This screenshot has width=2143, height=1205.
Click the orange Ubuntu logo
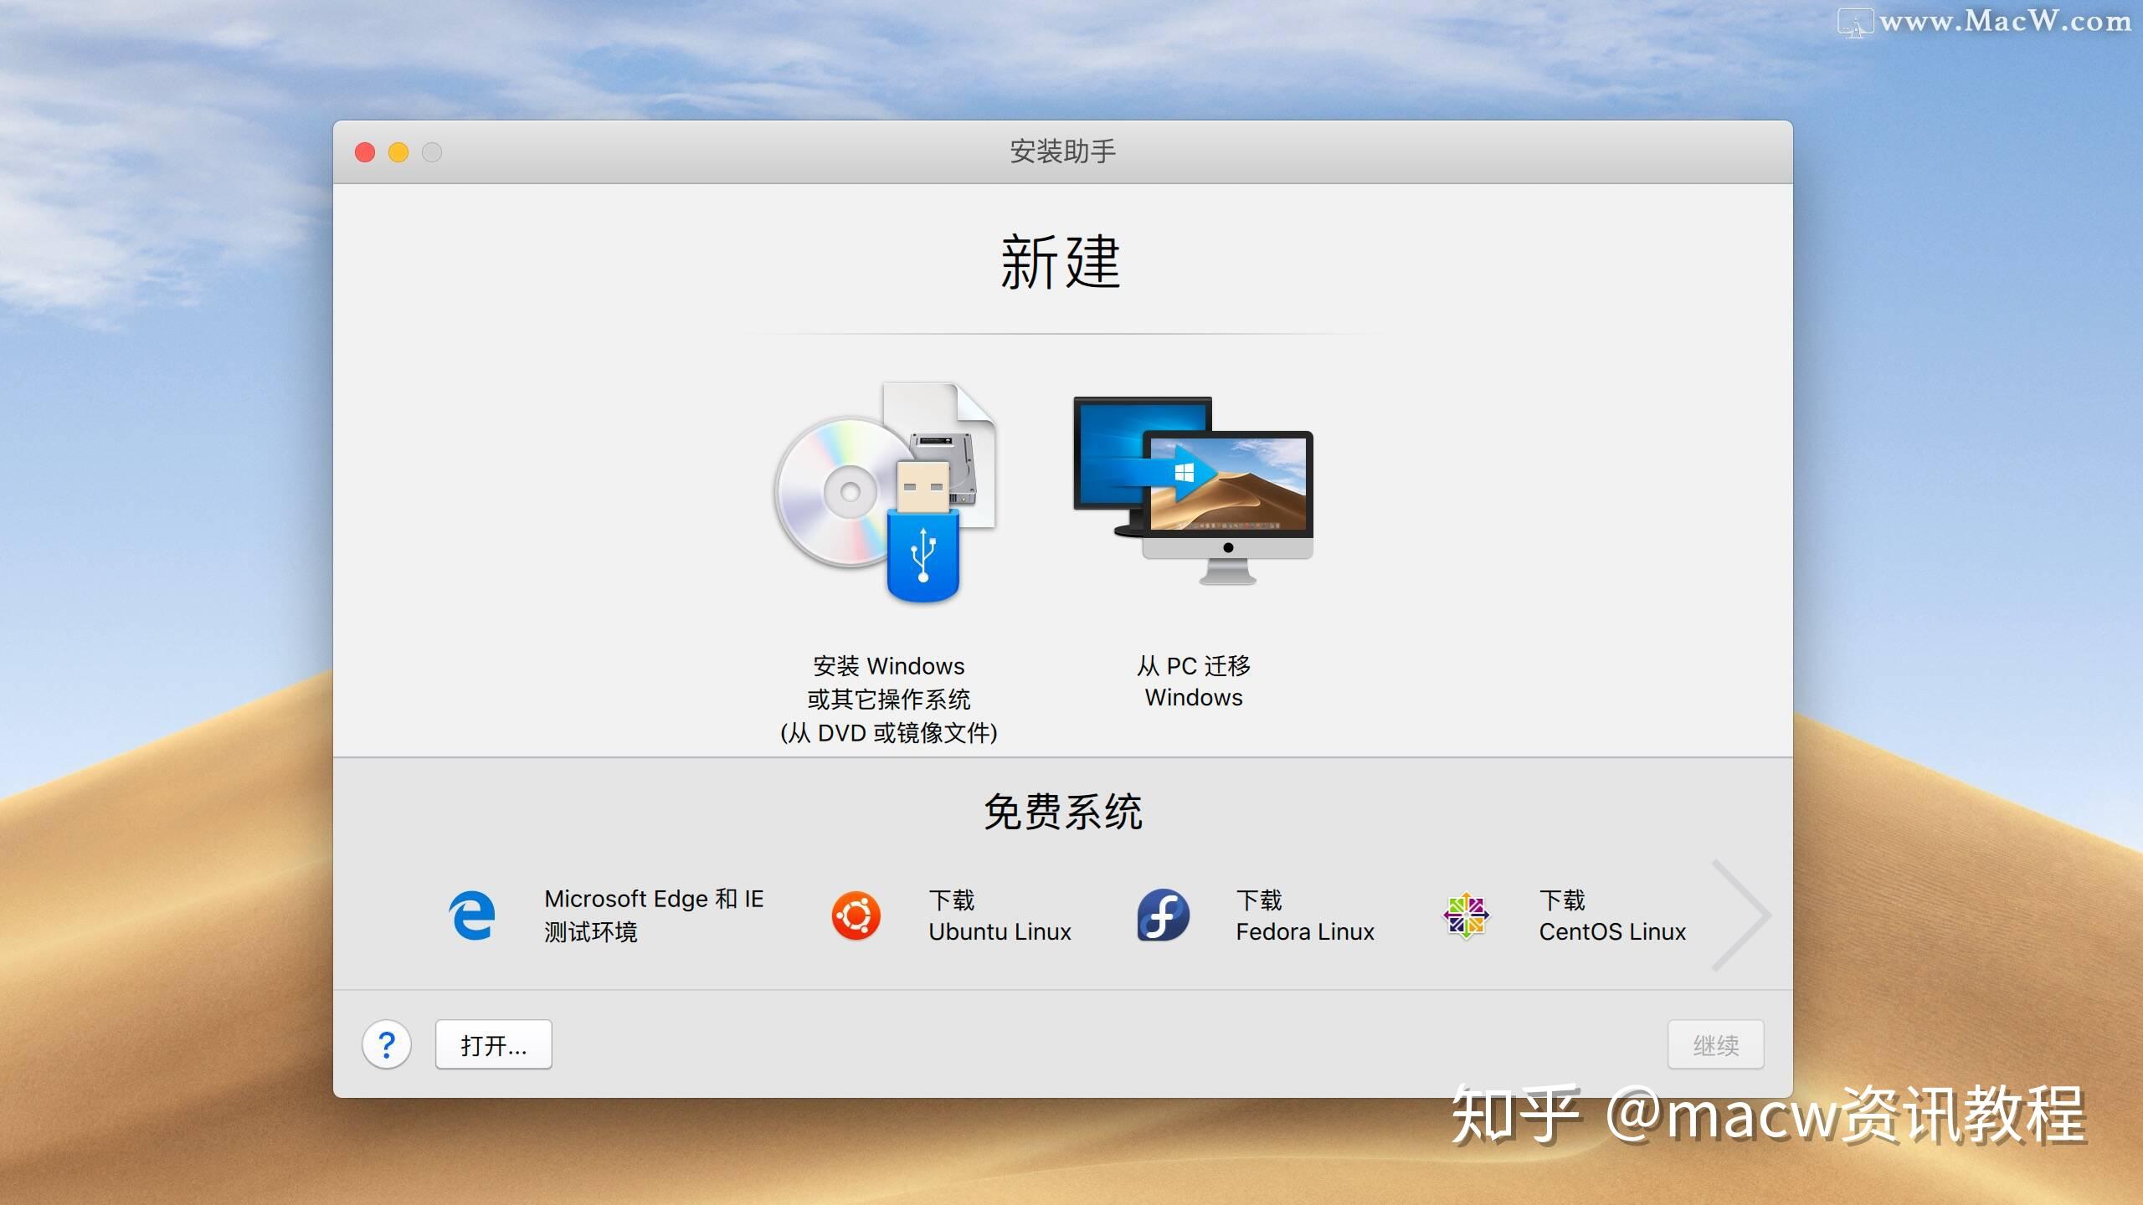[856, 915]
